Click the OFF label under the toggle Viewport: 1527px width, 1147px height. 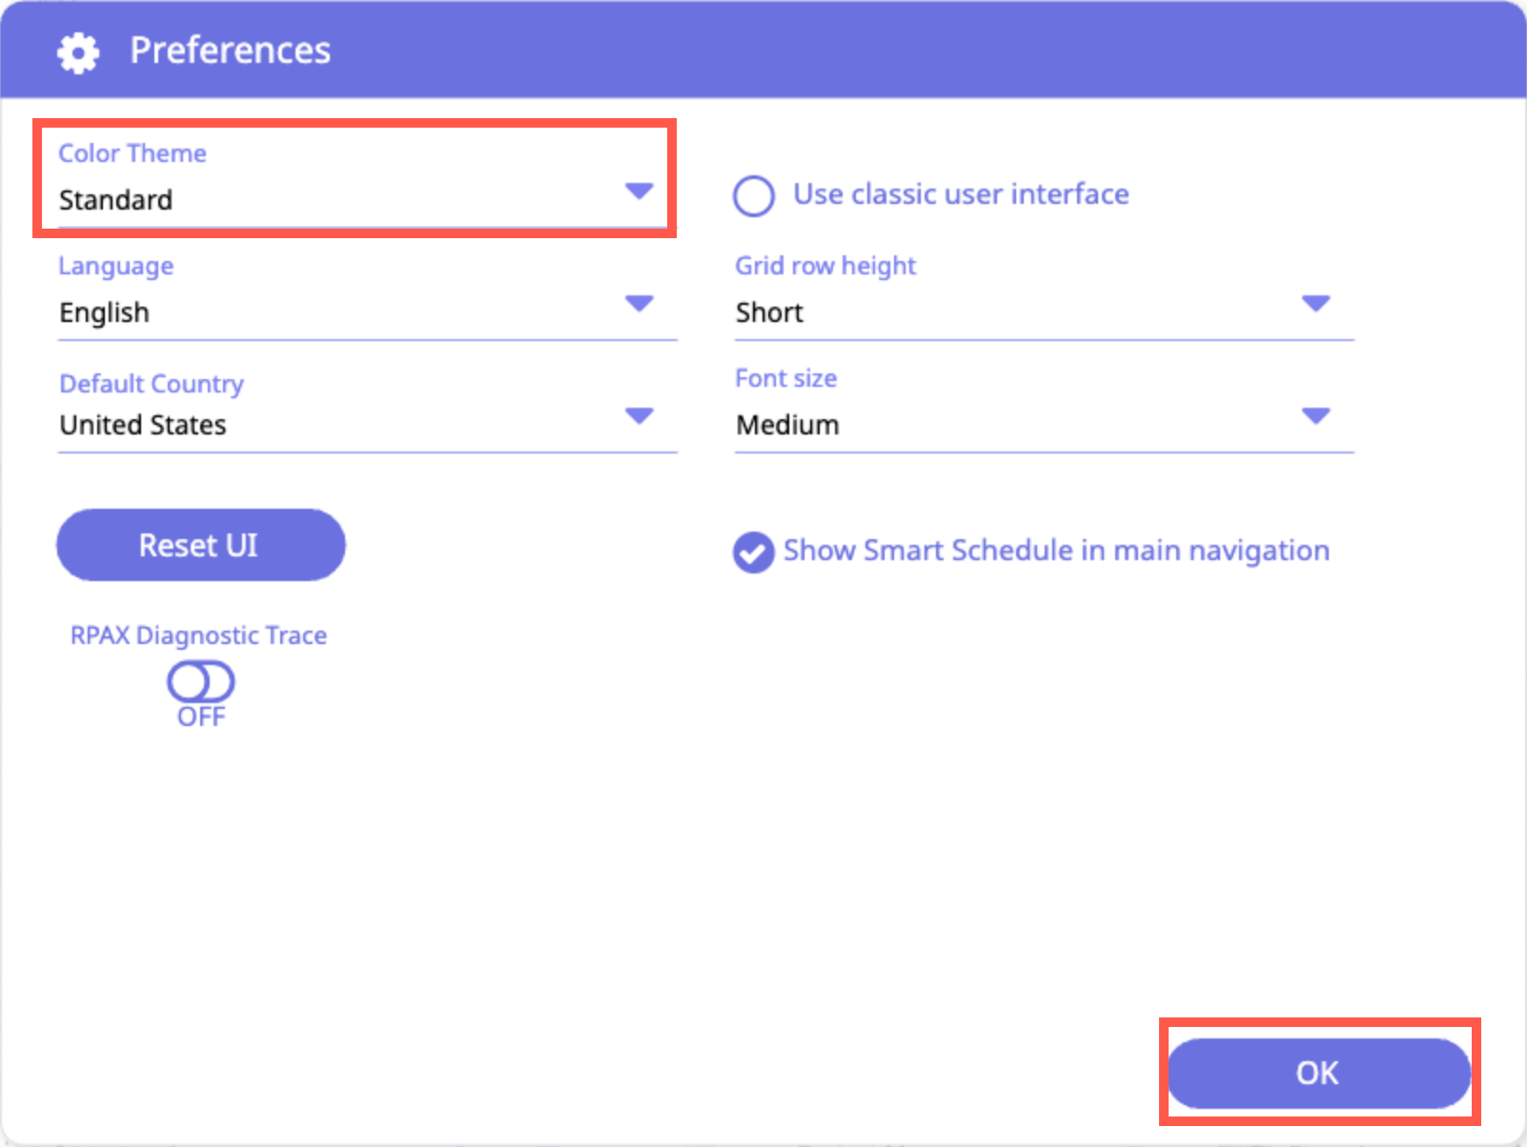click(201, 717)
